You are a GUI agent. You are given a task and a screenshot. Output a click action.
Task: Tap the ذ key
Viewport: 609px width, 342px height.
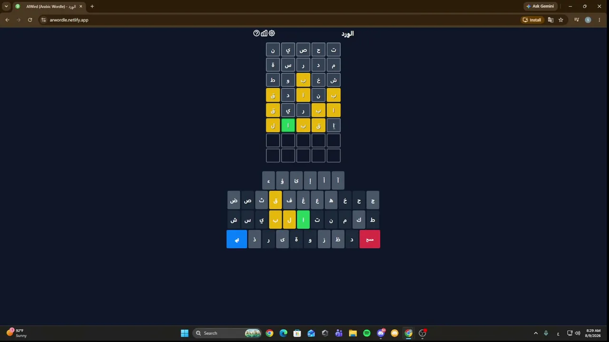(x=255, y=239)
